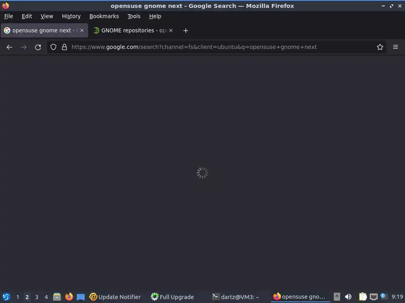Switch to workspace 1 in panel
This screenshot has height=303, width=405.
pos(17,297)
